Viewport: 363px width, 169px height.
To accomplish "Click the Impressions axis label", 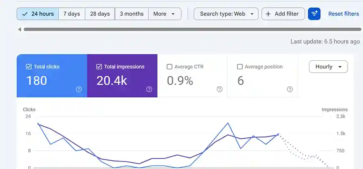I will click(x=334, y=110).
